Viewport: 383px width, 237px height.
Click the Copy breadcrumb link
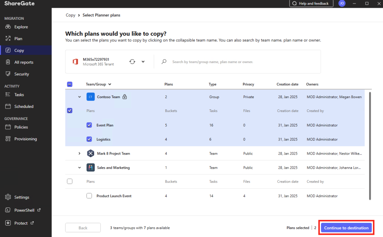pyautogui.click(x=70, y=15)
